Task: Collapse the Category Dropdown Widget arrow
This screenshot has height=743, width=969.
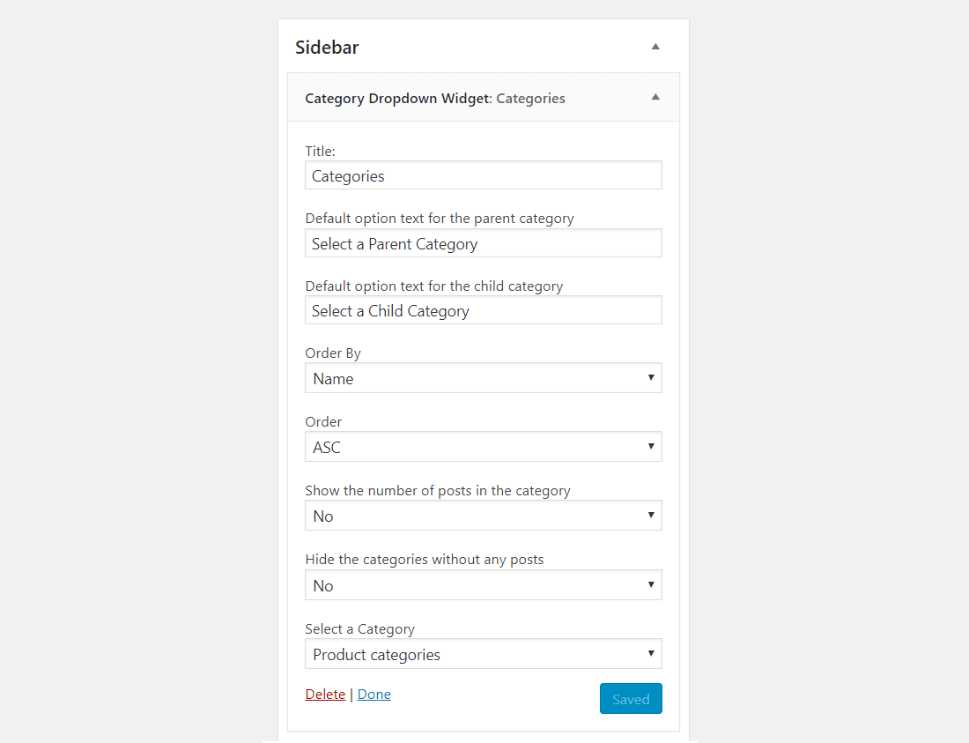Action: [655, 97]
